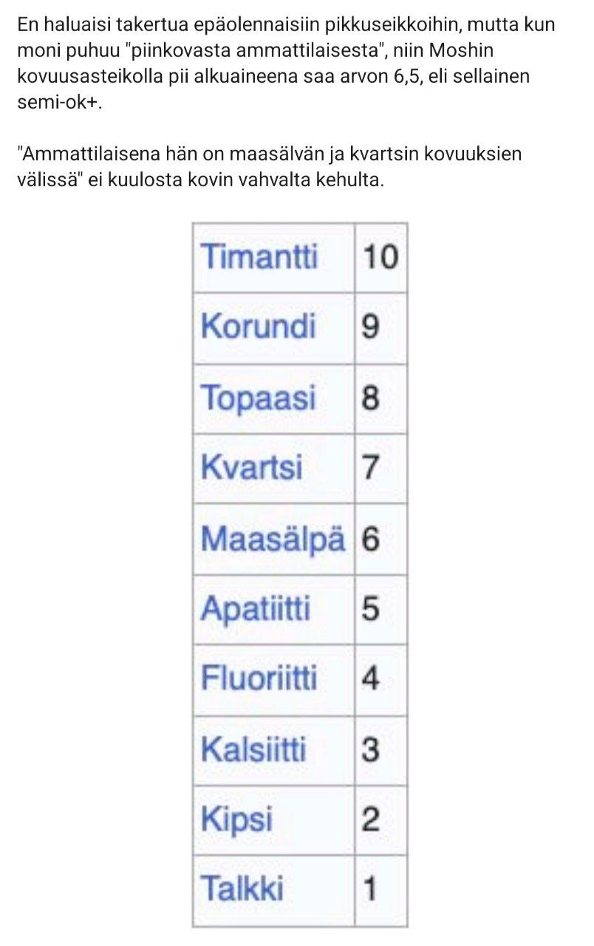
Task: Open the Fluoriitti link
Action: (259, 679)
